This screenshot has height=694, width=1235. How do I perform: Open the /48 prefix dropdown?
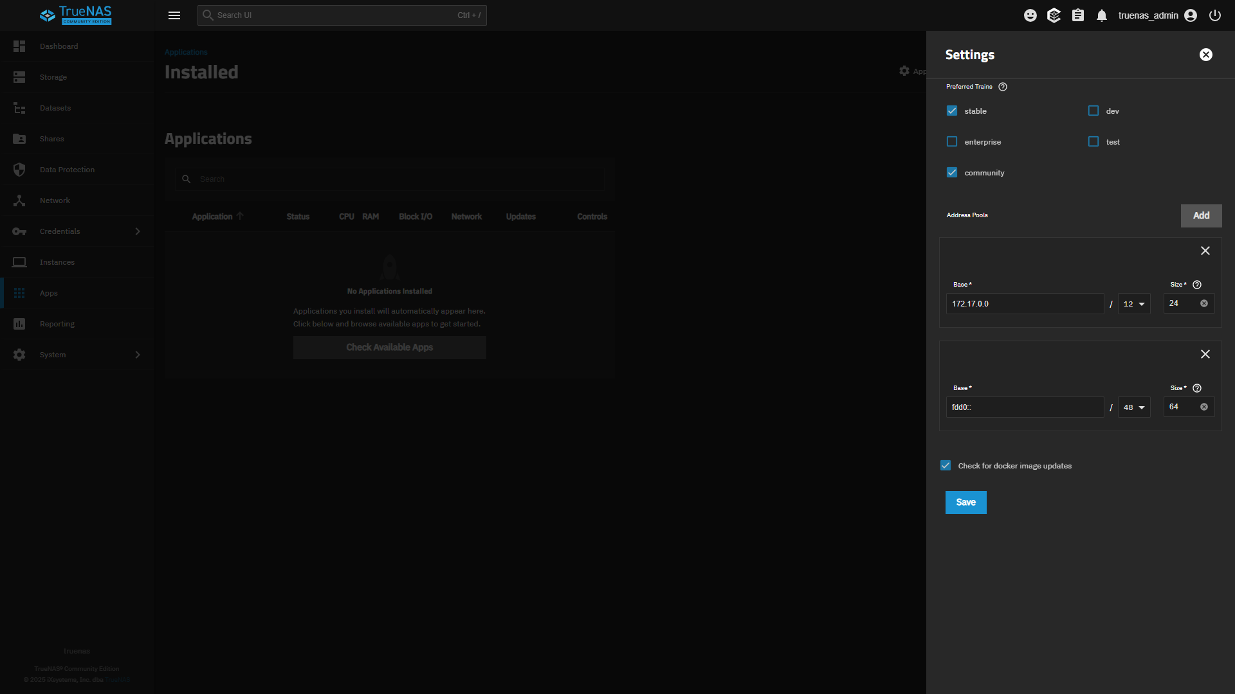1134,407
